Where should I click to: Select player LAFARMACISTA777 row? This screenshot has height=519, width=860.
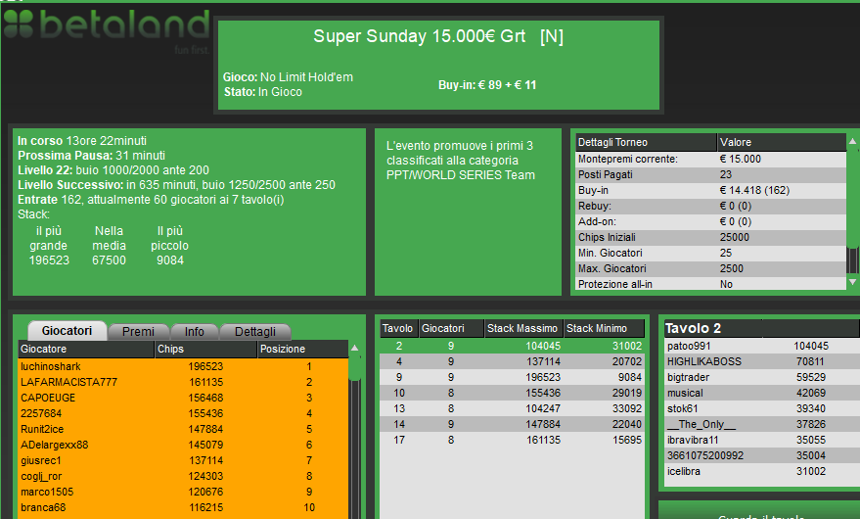point(183,382)
